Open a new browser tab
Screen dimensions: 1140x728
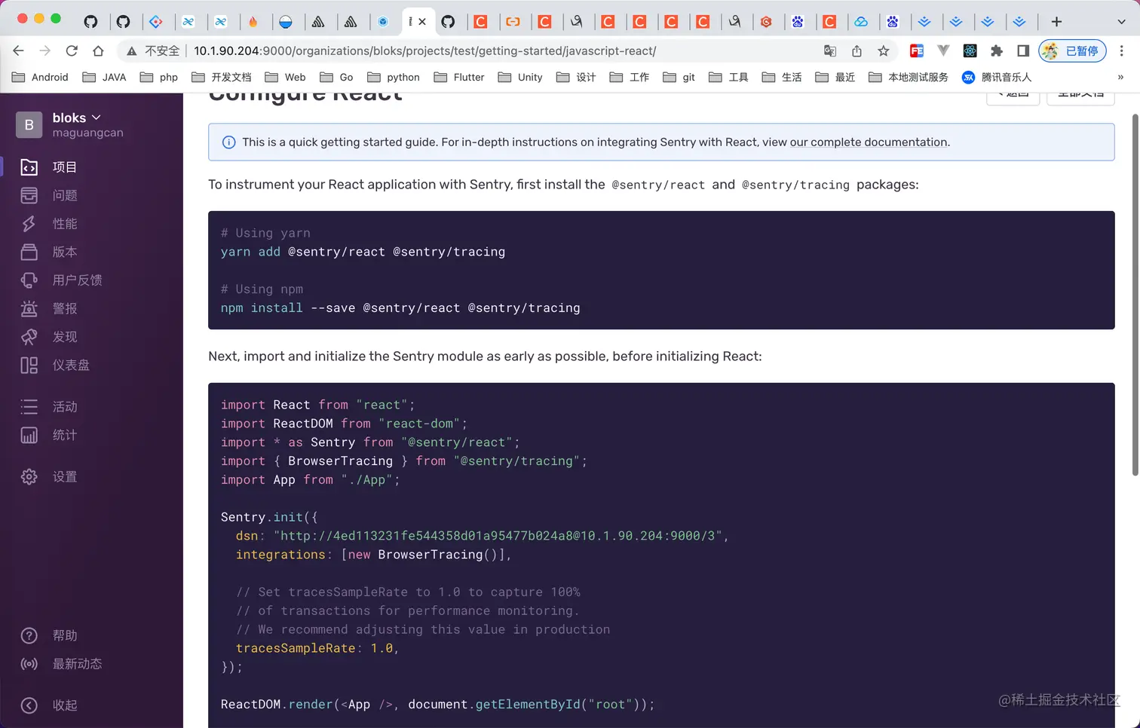[1056, 22]
